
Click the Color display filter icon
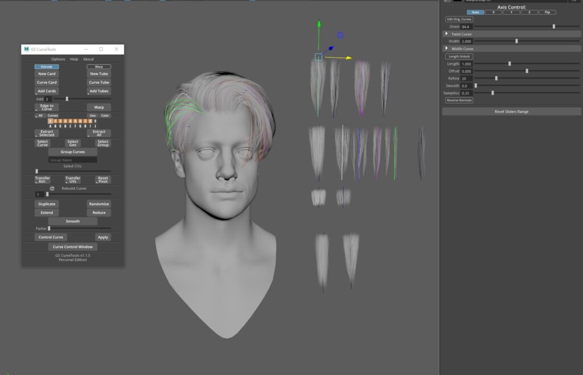[x=105, y=116]
